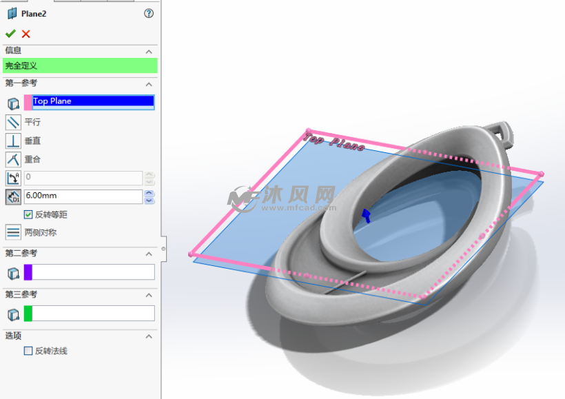Click the green third reference color swatch
565x399 pixels.
(x=28, y=314)
